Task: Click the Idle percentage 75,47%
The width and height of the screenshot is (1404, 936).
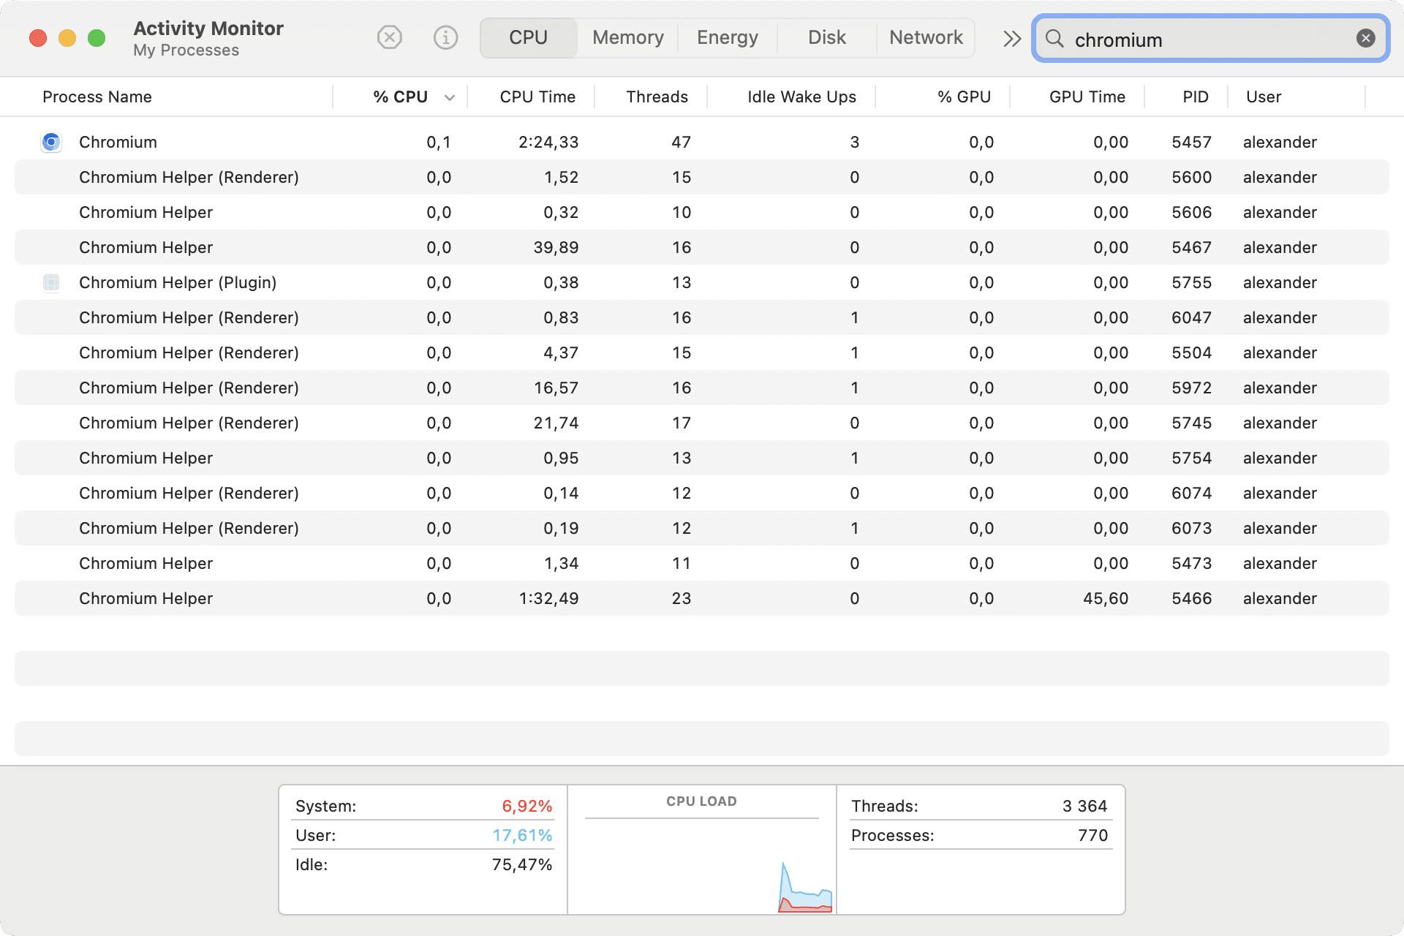Action: pos(522,864)
